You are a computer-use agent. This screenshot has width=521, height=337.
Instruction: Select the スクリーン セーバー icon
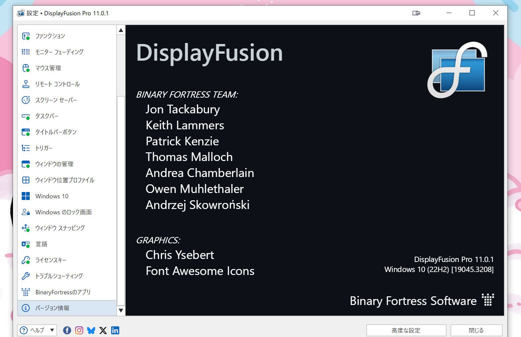click(x=26, y=100)
